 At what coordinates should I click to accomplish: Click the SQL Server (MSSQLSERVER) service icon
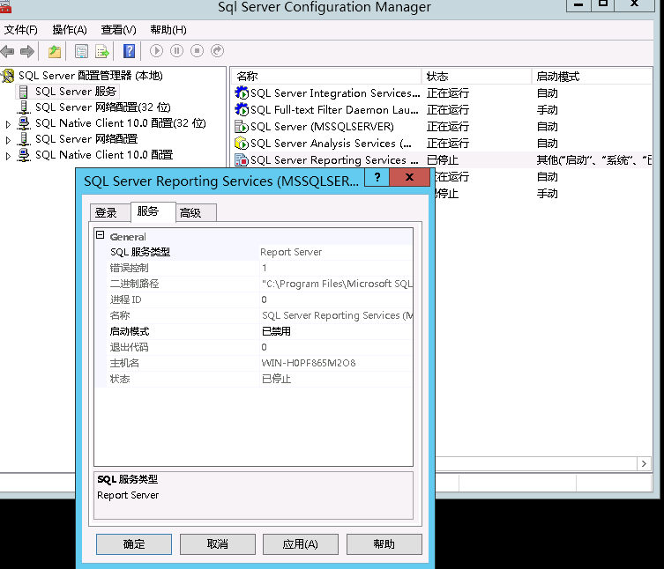[242, 127]
